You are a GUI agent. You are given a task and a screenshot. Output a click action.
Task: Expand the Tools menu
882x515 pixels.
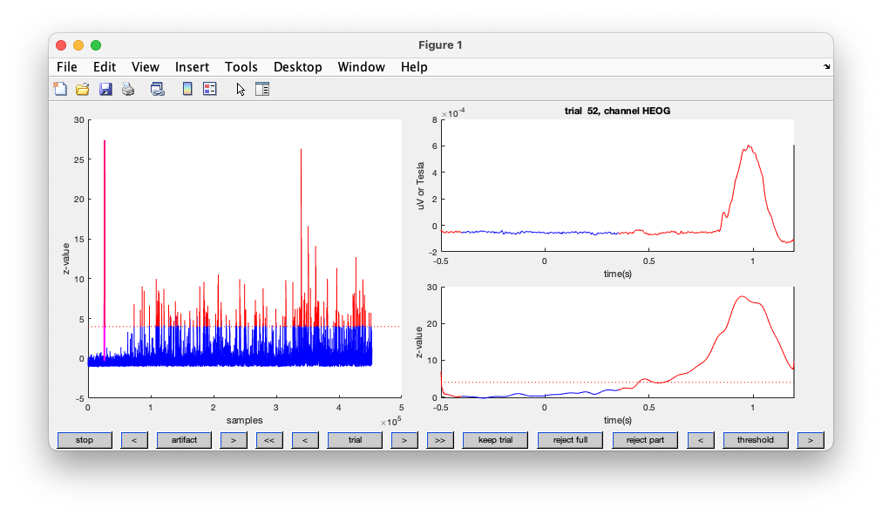coord(241,67)
